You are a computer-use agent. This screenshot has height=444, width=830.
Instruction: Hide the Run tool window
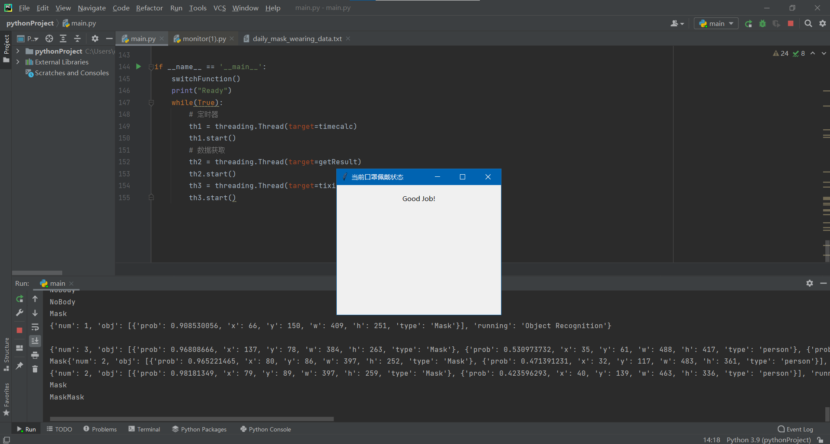[824, 283]
